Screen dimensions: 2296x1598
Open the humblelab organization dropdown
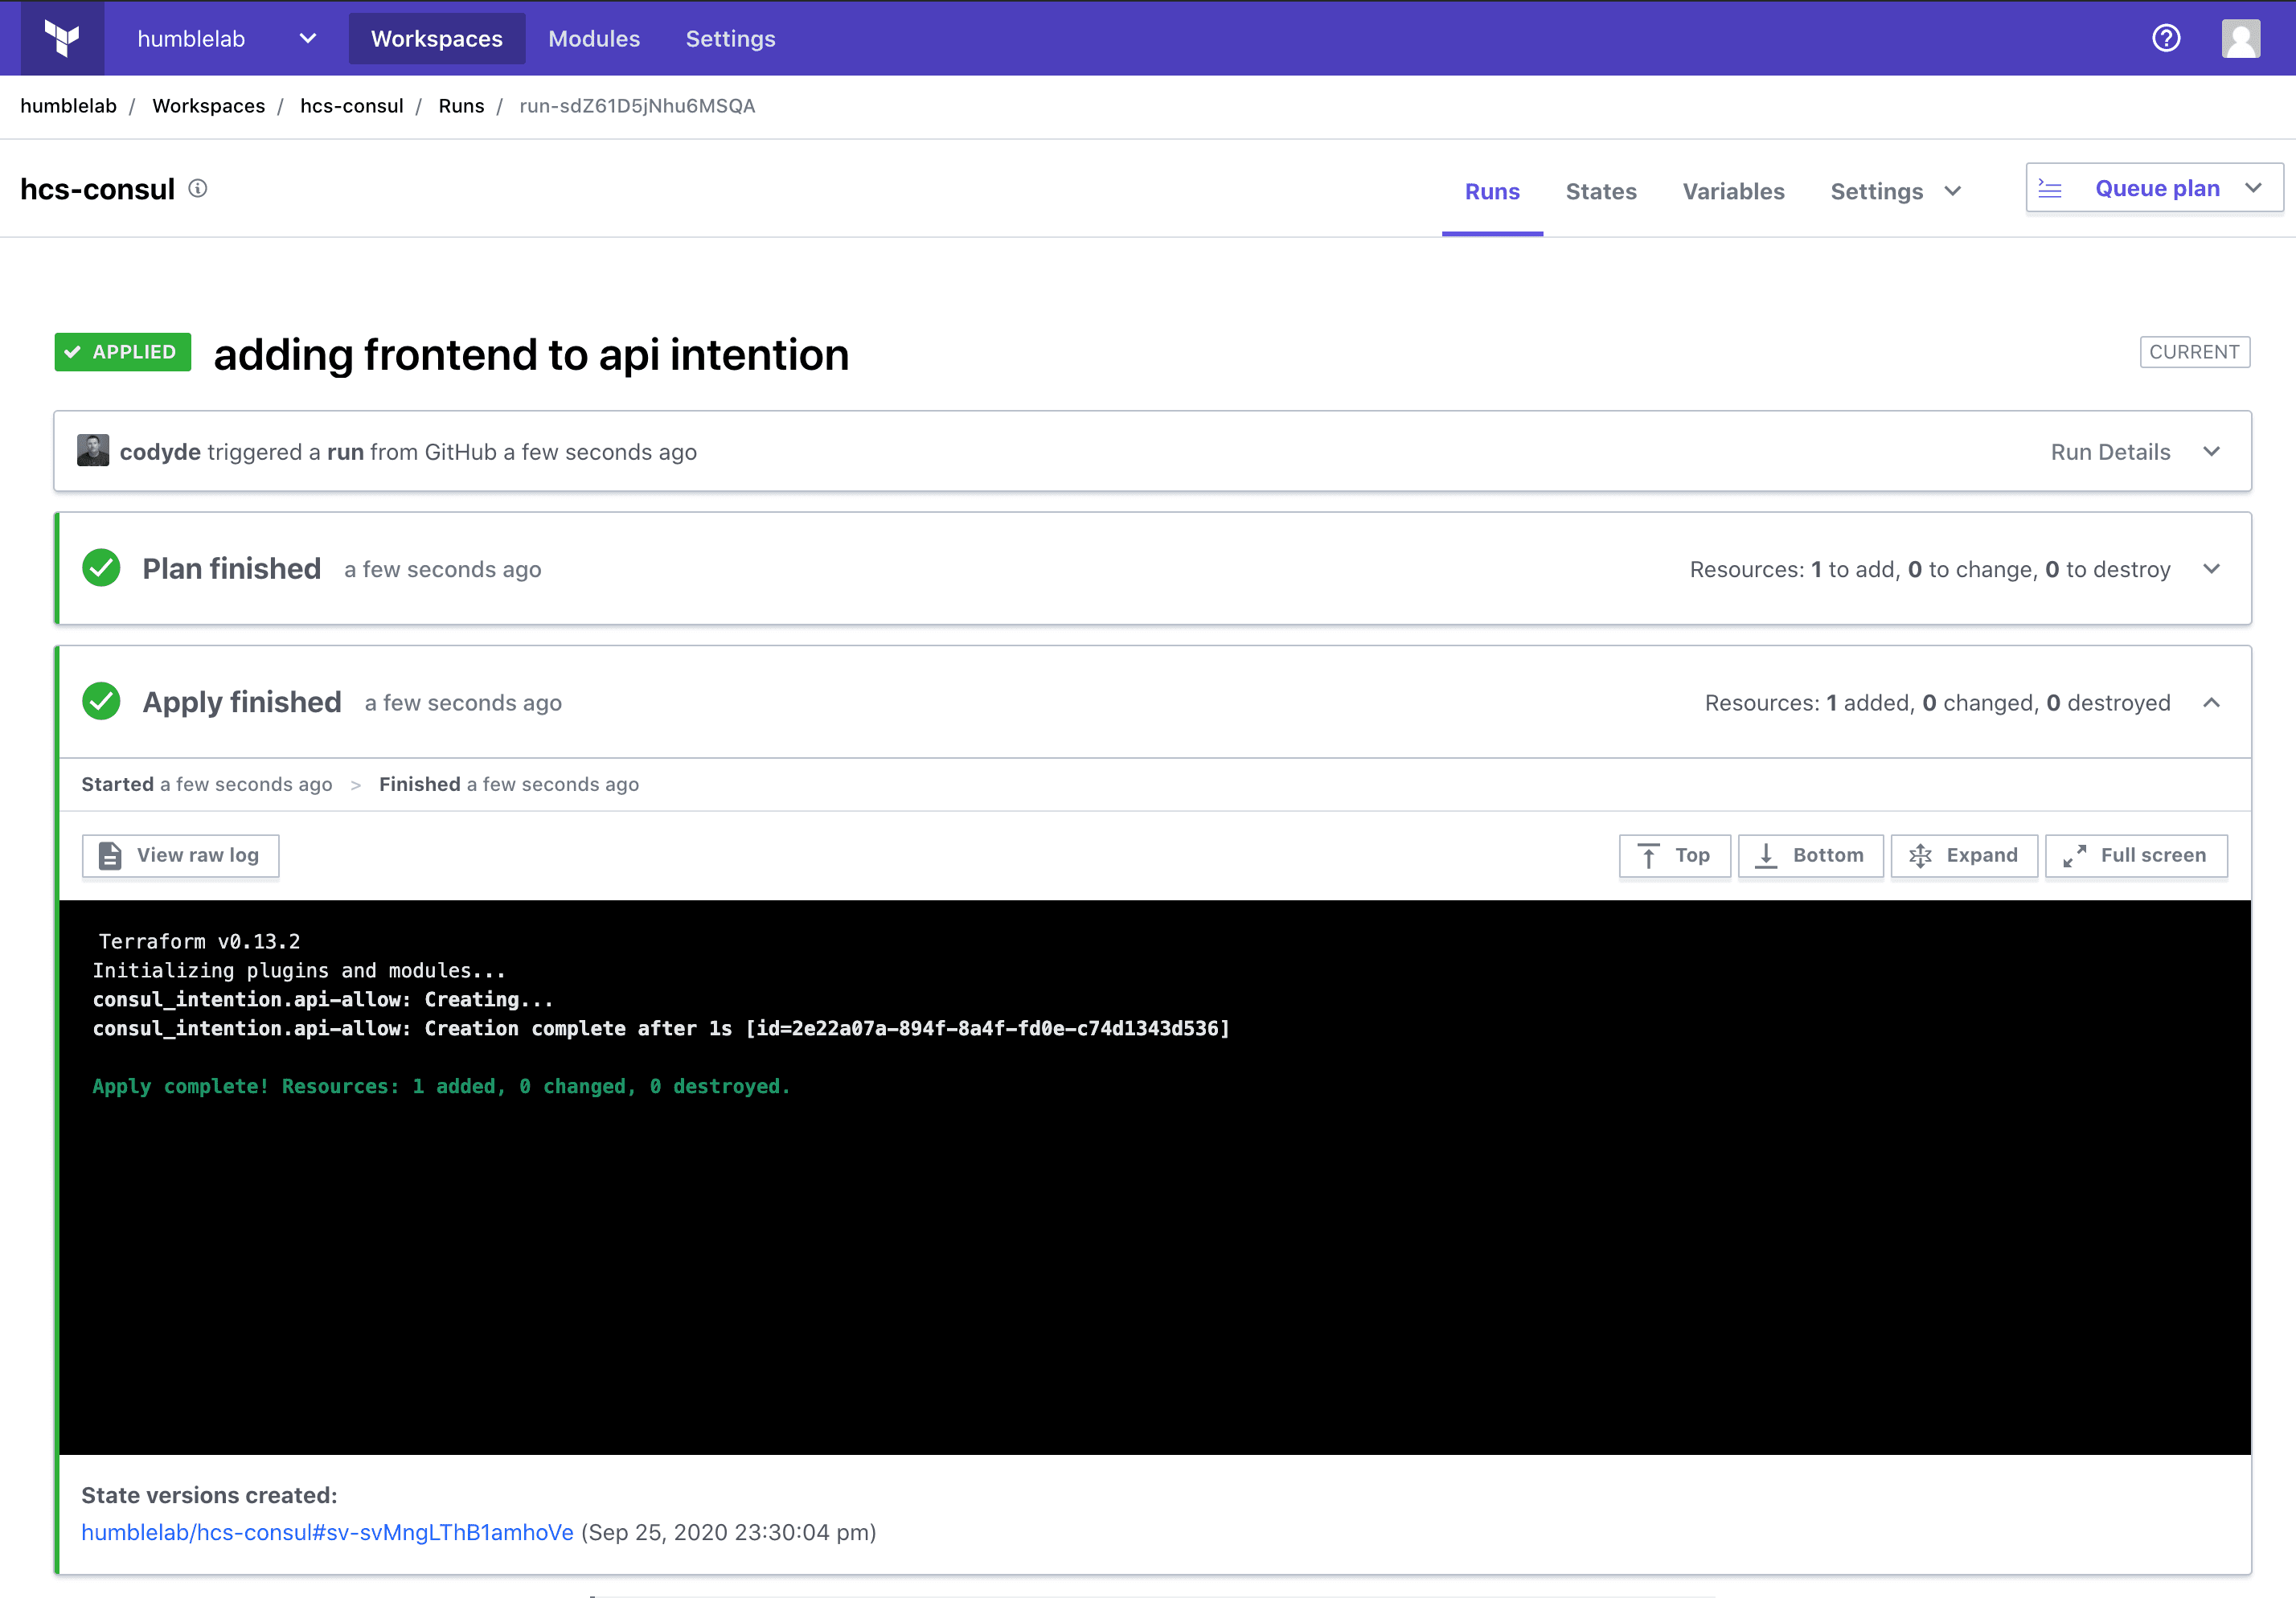(x=307, y=38)
